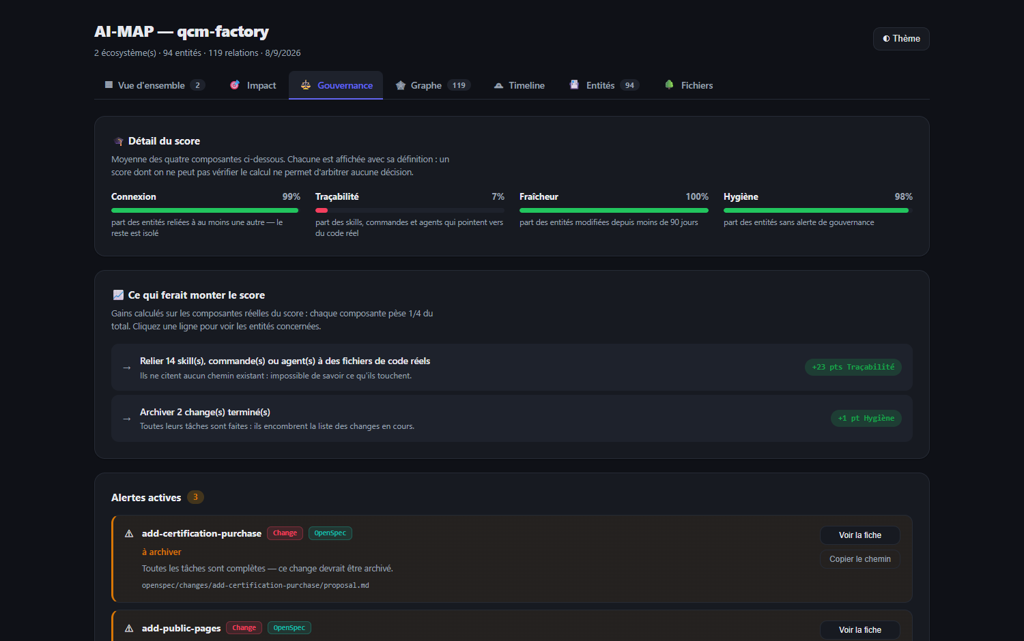The height and width of the screenshot is (641, 1024).
Task: Click Copier le chemin for add-certification-purchase
Action: tap(860, 559)
